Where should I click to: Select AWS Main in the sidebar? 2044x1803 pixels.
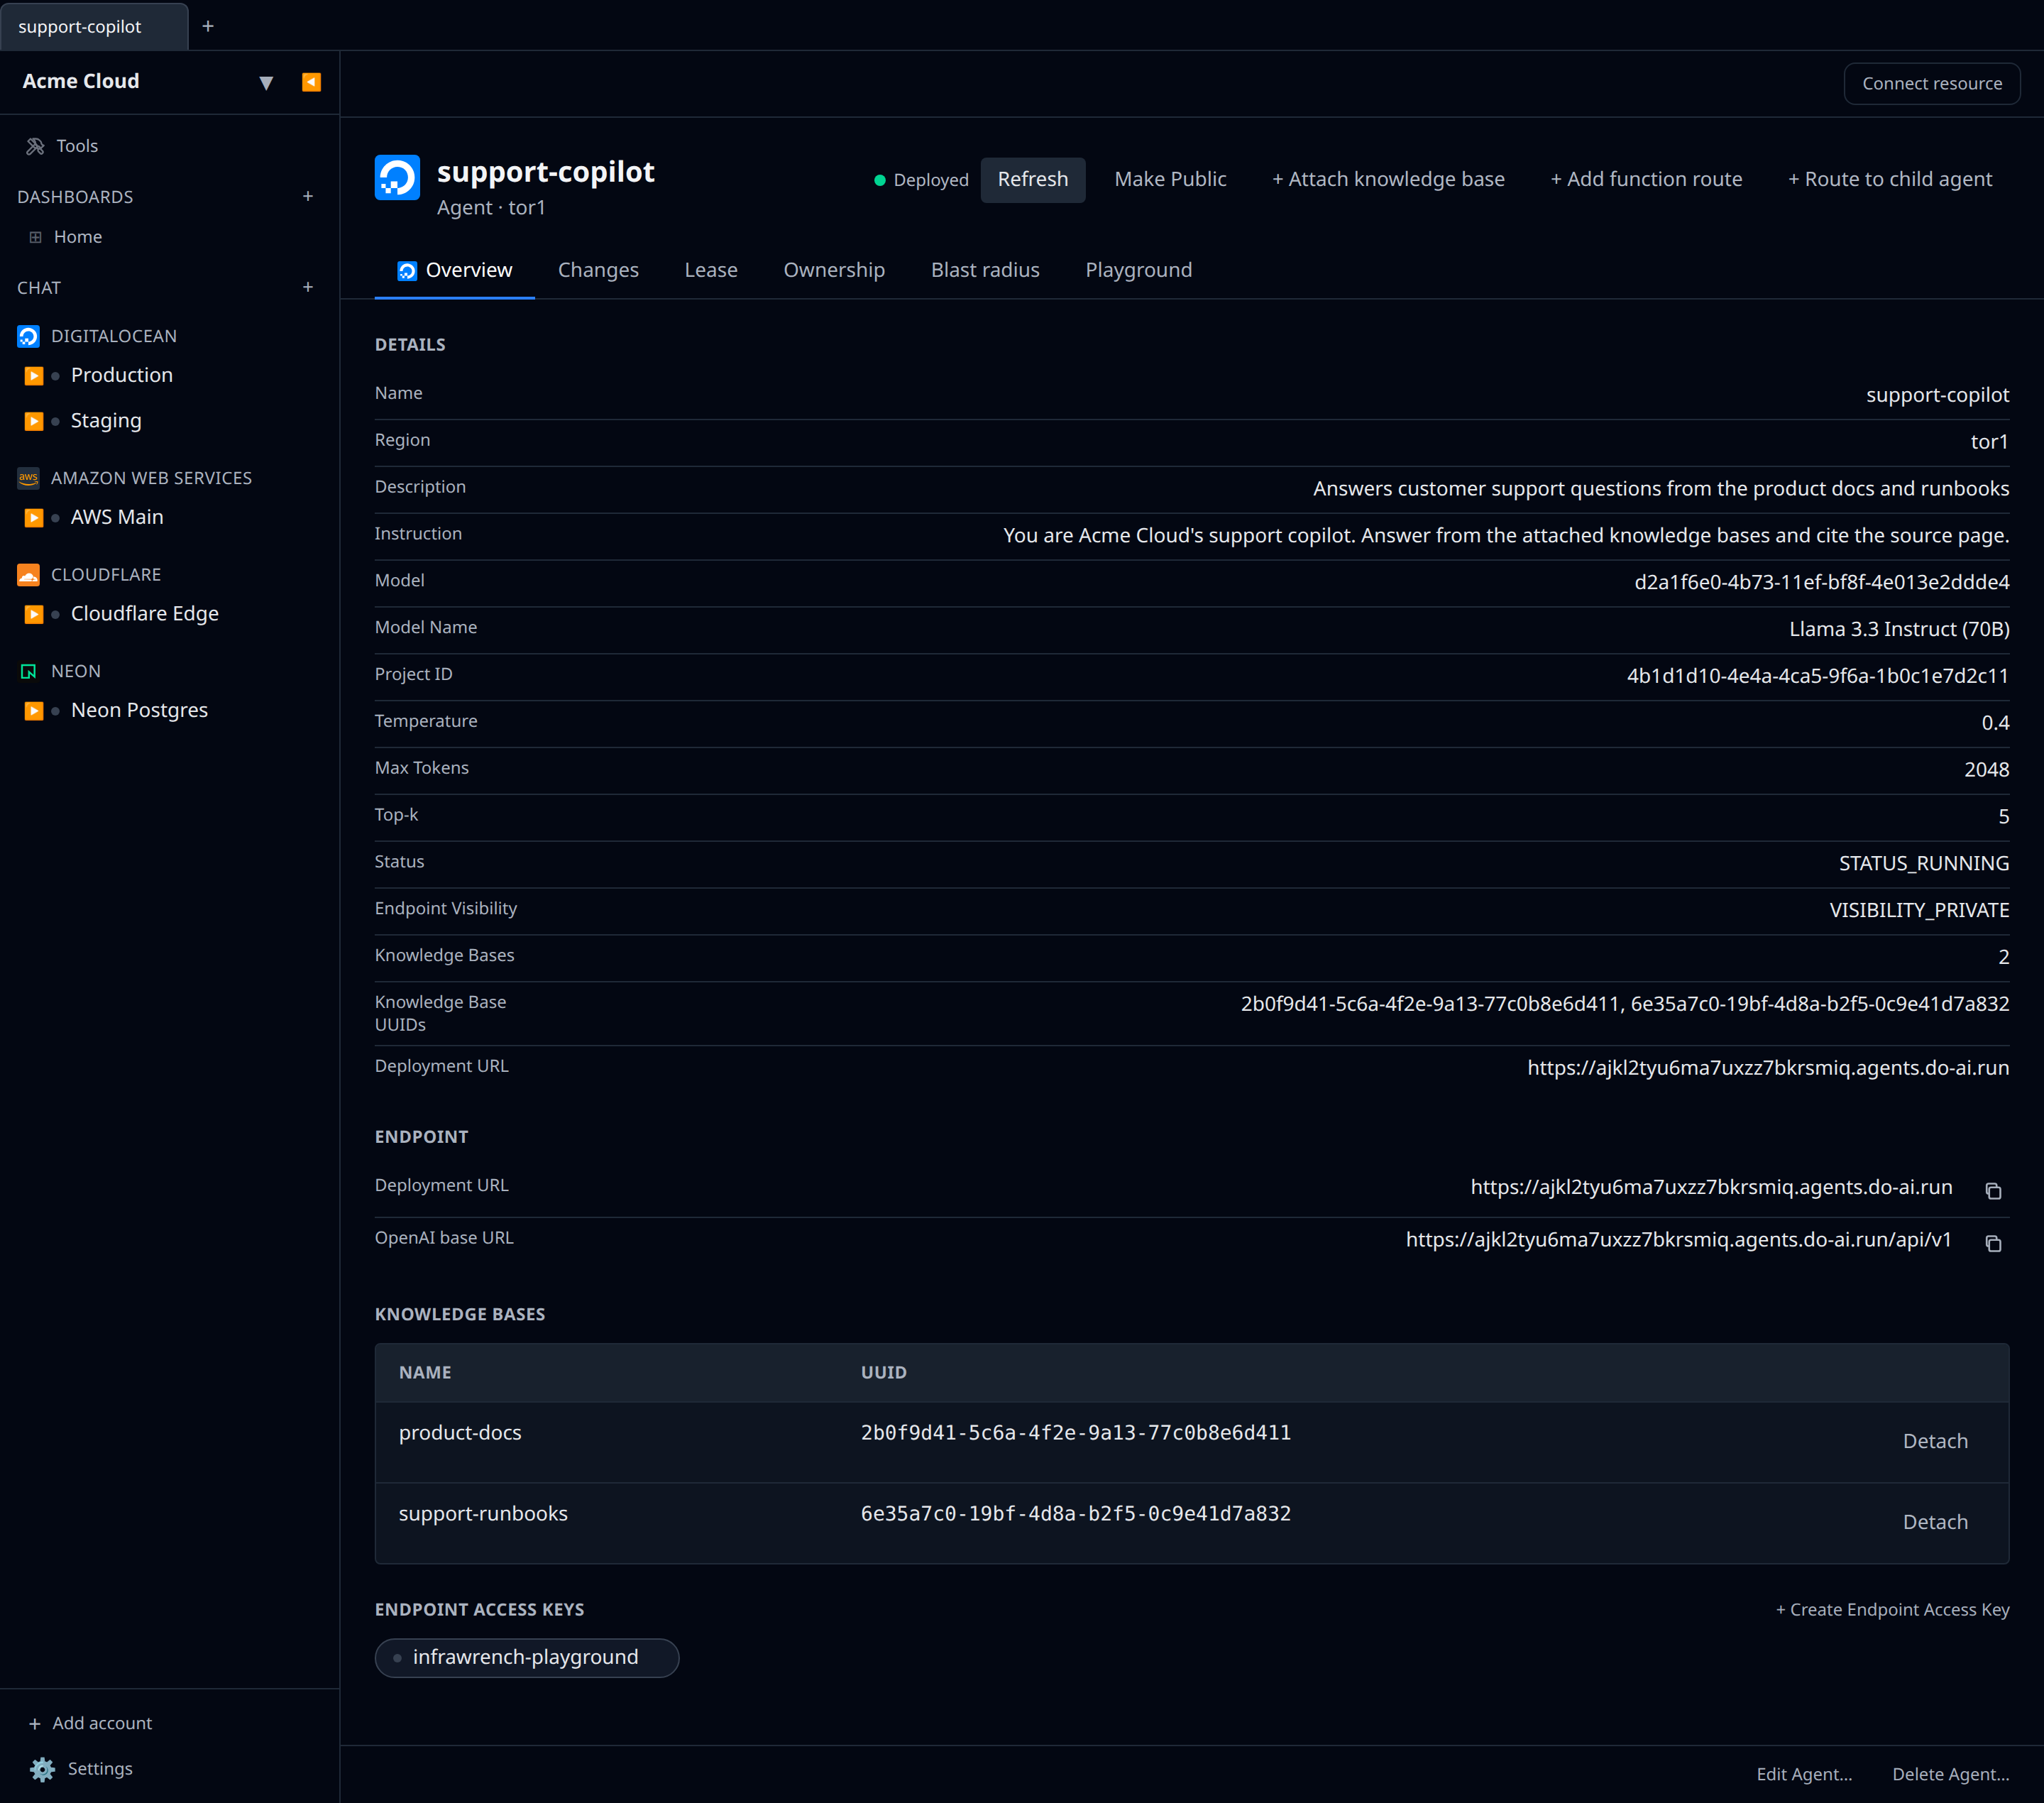(x=117, y=517)
